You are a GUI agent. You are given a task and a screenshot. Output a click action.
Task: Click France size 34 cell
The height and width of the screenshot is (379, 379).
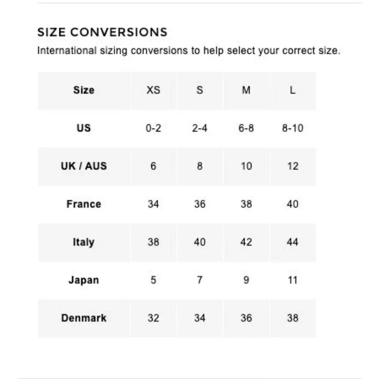click(x=153, y=204)
